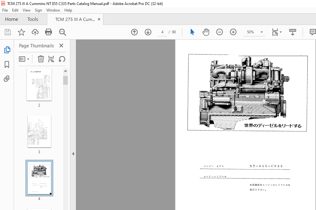Click the Page Thumbnails panel title
The width and height of the screenshot is (316, 210).
point(36,45)
